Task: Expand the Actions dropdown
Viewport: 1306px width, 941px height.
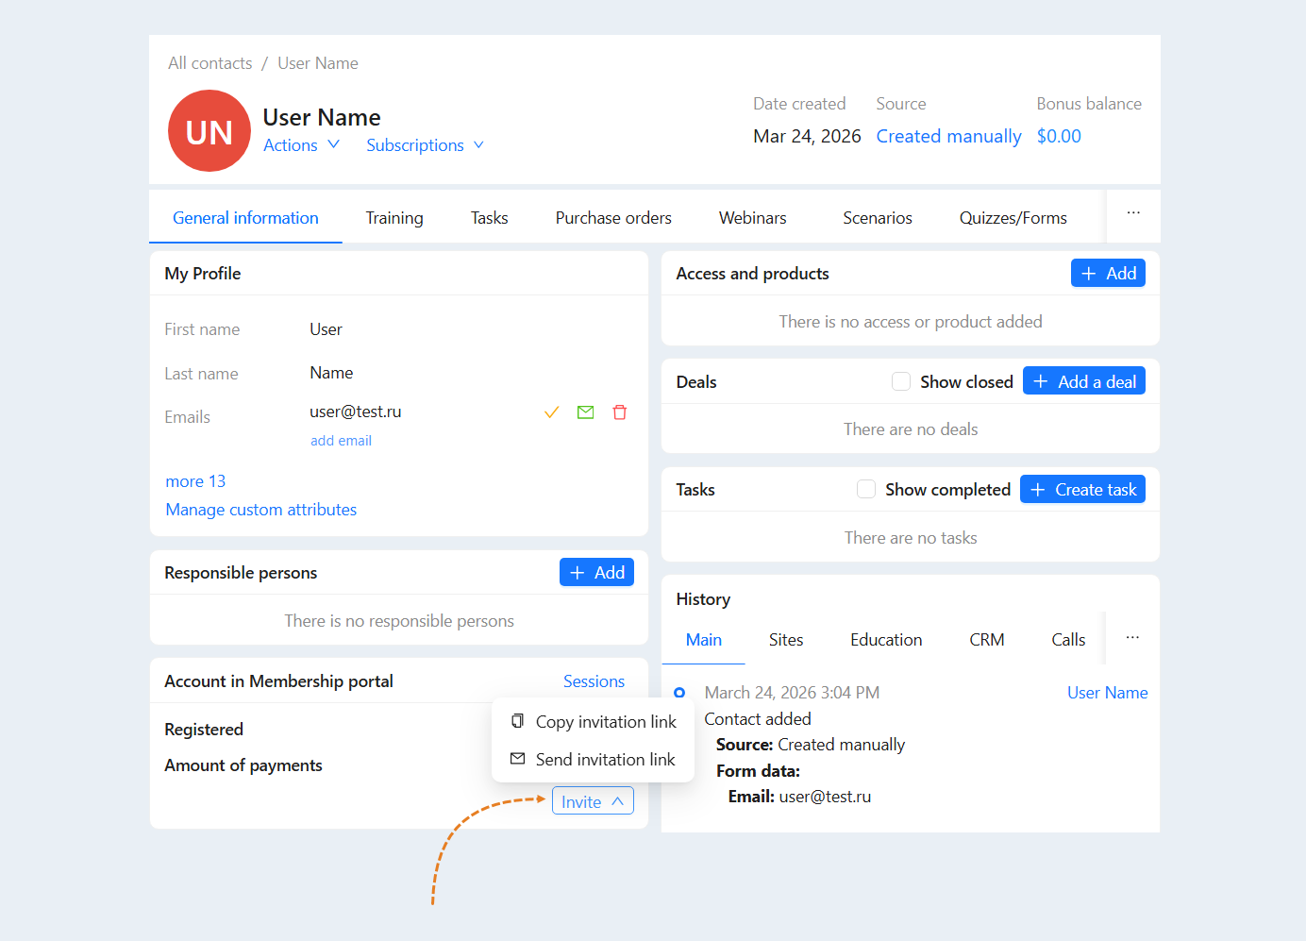Action: (301, 145)
